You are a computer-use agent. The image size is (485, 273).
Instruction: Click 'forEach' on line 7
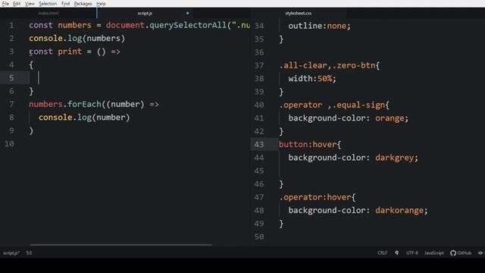(x=84, y=105)
